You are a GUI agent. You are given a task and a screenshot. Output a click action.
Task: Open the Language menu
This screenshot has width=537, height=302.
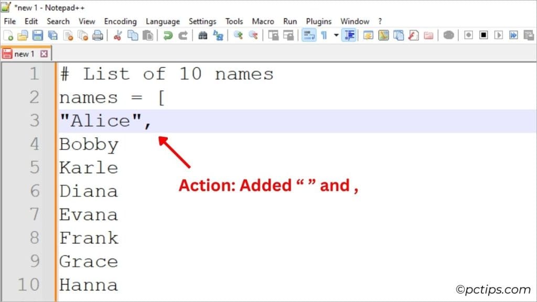coord(163,21)
